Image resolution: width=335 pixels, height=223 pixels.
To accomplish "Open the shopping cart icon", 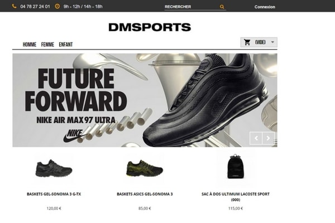I will point(247,42).
